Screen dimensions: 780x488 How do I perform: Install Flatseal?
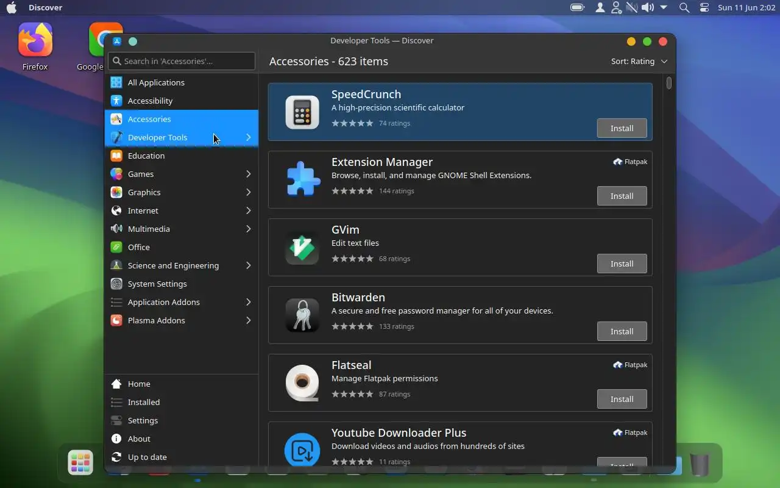tap(622, 399)
